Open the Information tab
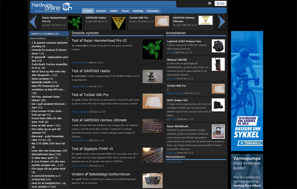 [153, 11]
